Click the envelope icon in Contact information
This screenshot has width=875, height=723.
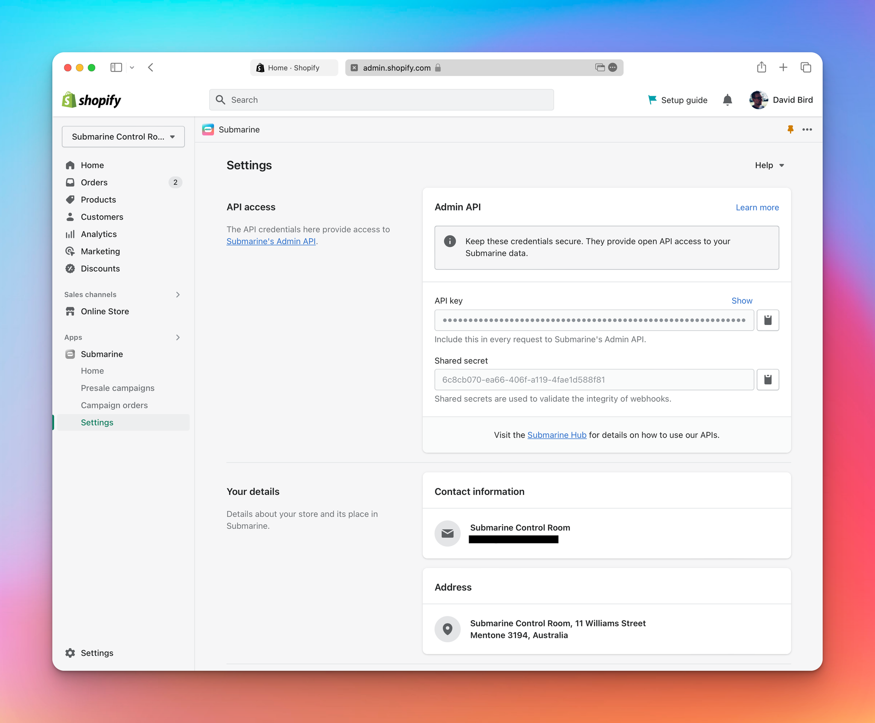tap(447, 533)
